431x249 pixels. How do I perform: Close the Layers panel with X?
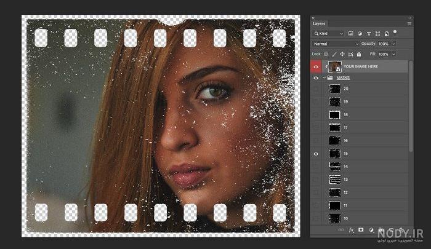tap(313, 18)
